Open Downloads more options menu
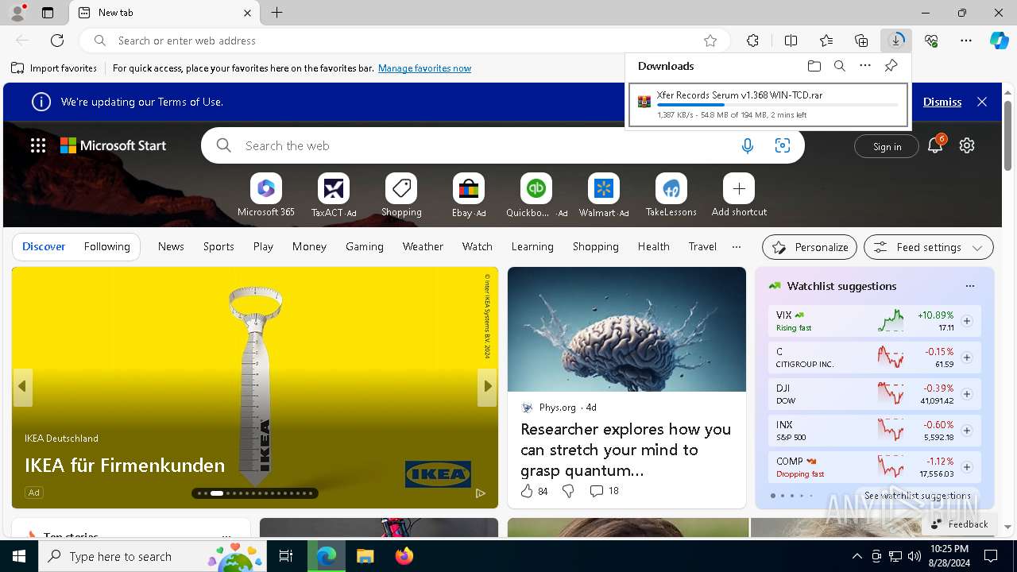 (865, 66)
